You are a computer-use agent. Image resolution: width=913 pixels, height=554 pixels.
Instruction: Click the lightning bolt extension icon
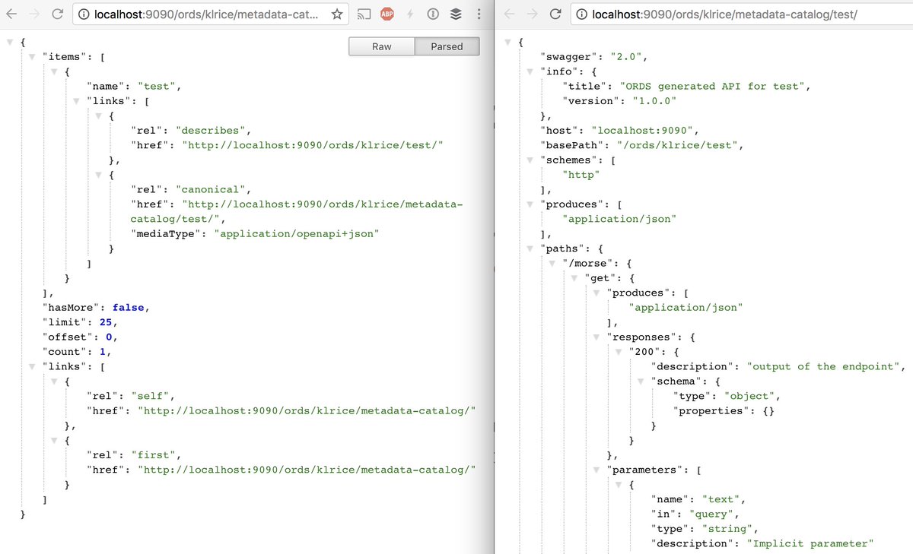(410, 14)
